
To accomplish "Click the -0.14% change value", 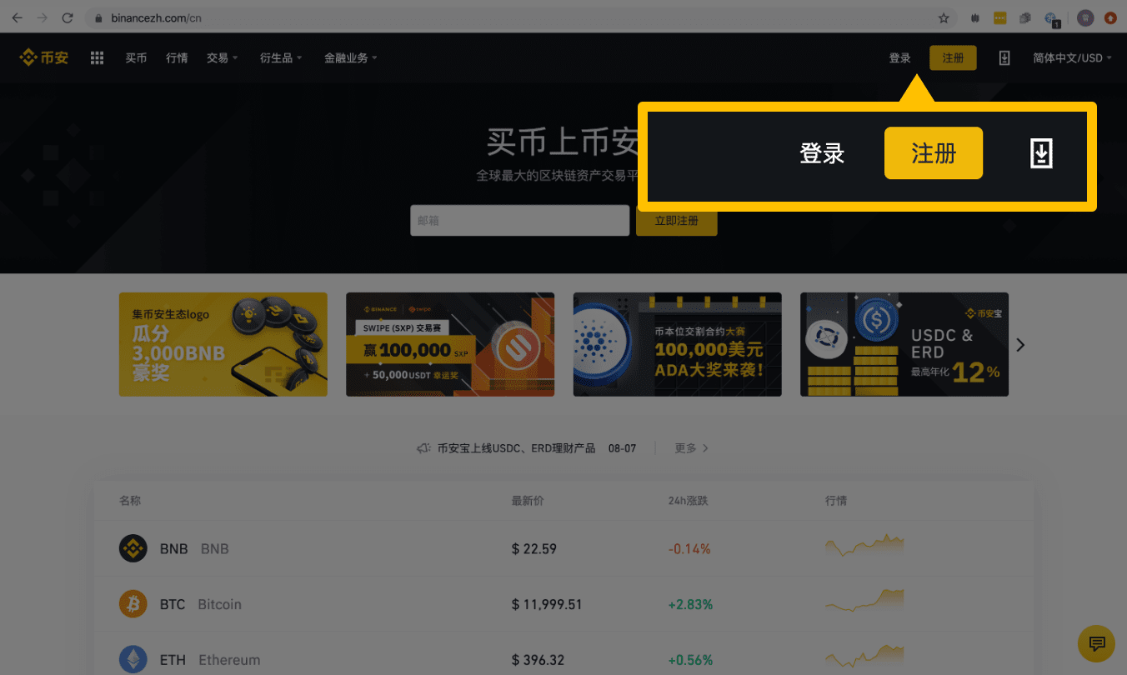I will [689, 548].
